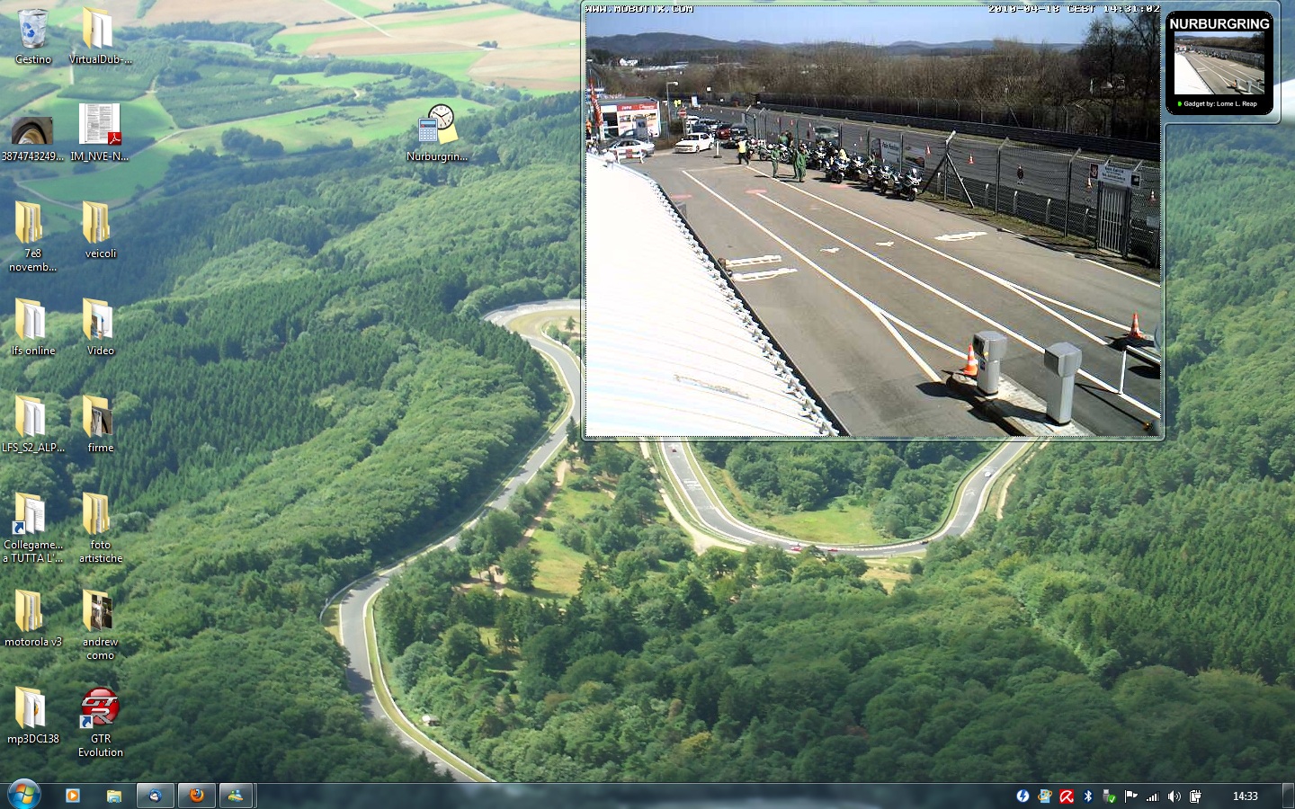The height and width of the screenshot is (809, 1295).
Task: Click the volume speaker tray icon
Action: (x=1174, y=796)
